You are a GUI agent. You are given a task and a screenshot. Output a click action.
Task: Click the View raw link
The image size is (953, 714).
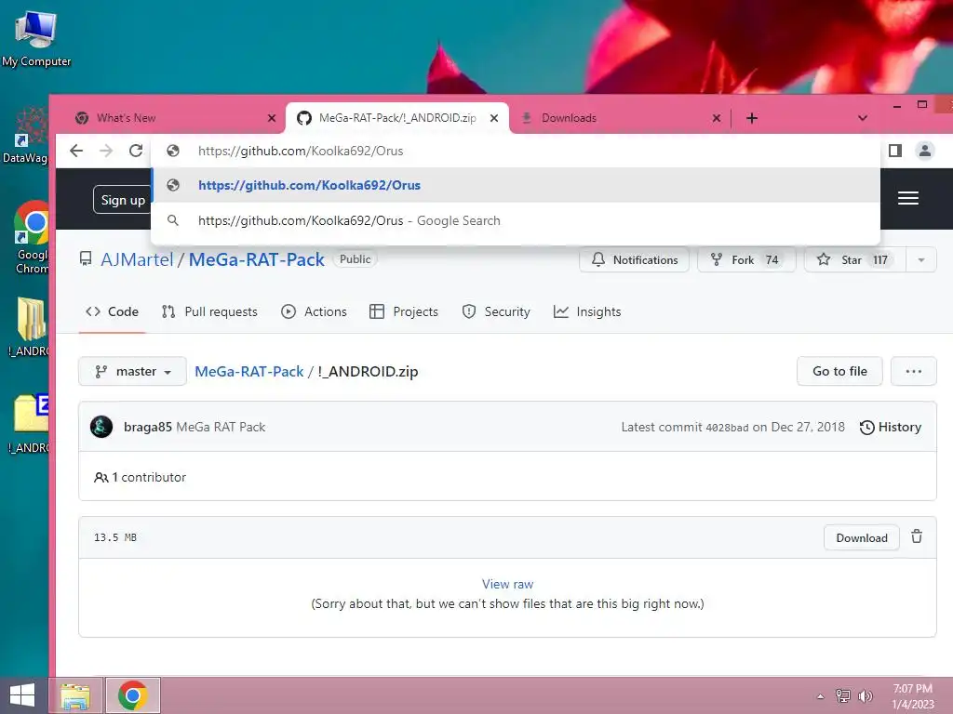pyautogui.click(x=507, y=584)
